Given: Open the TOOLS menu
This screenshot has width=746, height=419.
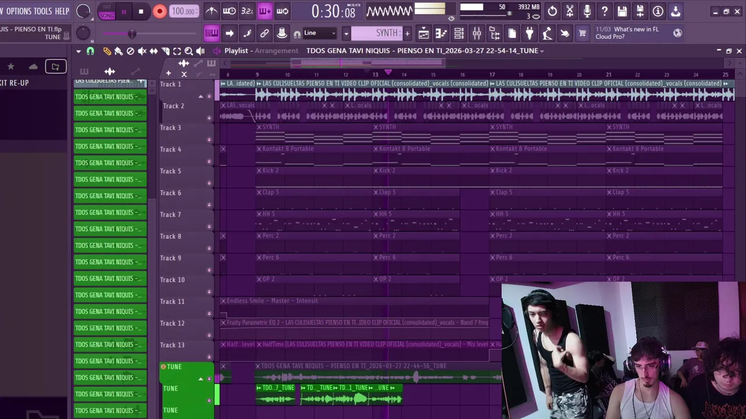Looking at the screenshot, I should [x=43, y=11].
